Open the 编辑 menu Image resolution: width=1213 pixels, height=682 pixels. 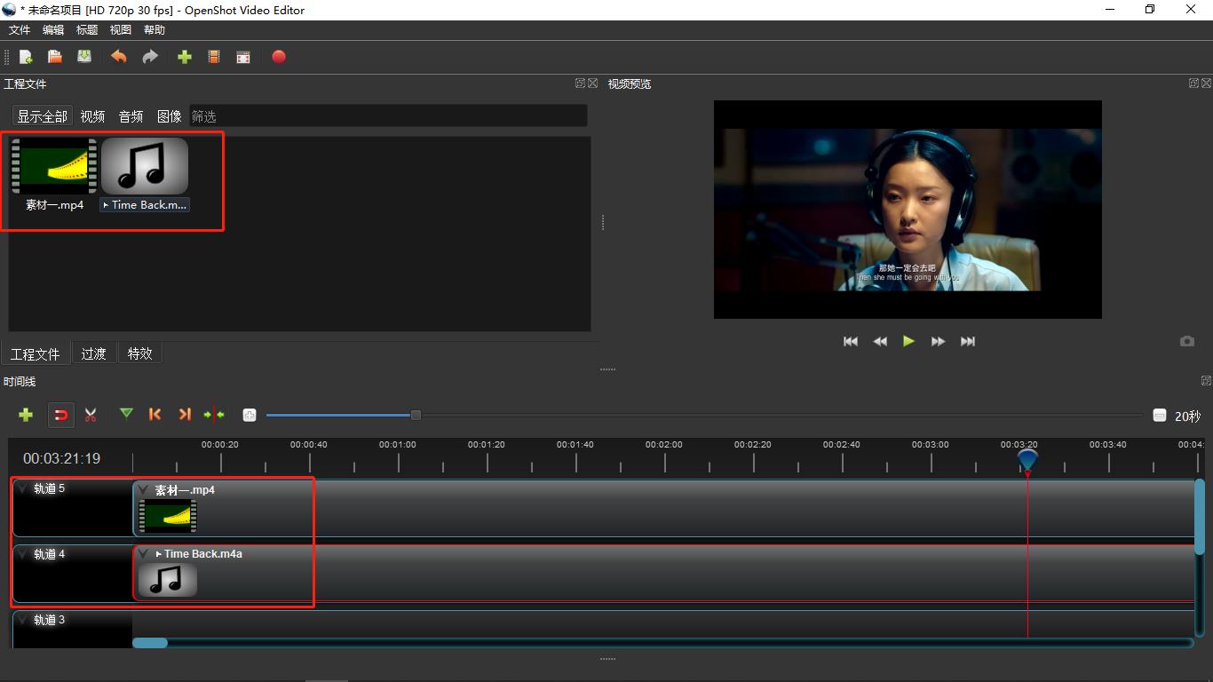click(53, 29)
